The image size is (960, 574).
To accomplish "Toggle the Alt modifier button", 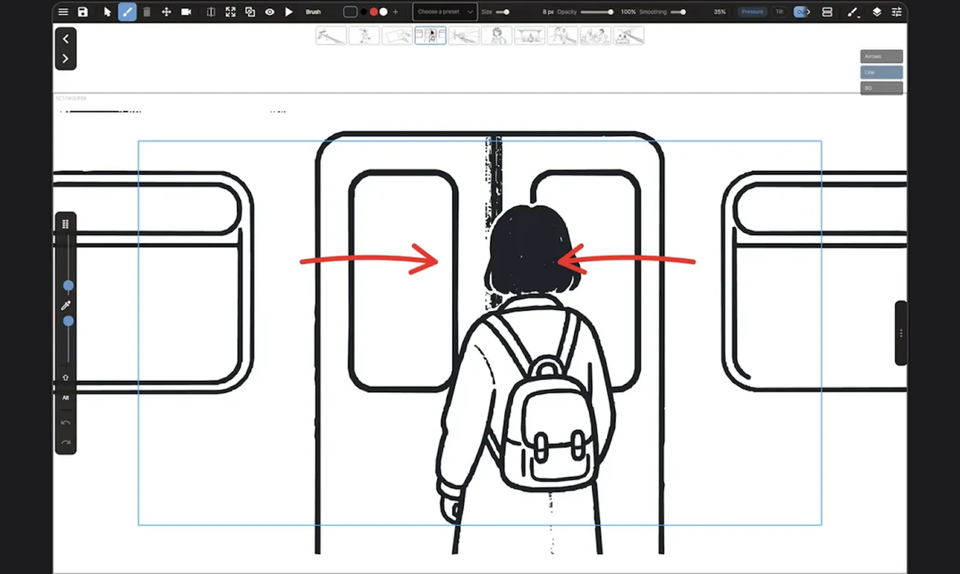I will tap(65, 398).
